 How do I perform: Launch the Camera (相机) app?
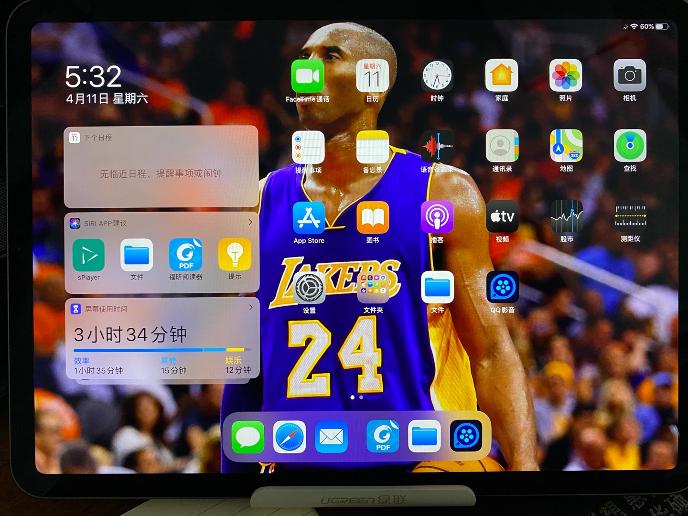click(x=630, y=75)
